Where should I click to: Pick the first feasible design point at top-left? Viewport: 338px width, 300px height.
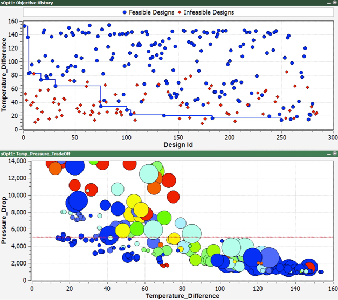24,26
